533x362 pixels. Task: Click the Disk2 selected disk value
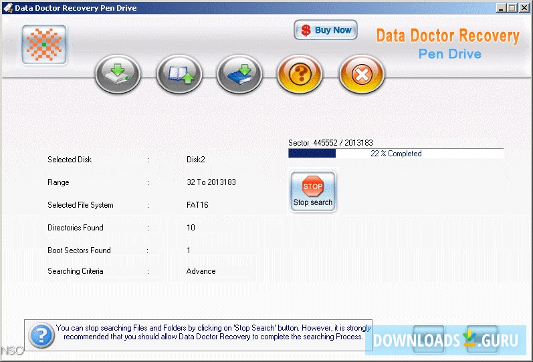(195, 160)
